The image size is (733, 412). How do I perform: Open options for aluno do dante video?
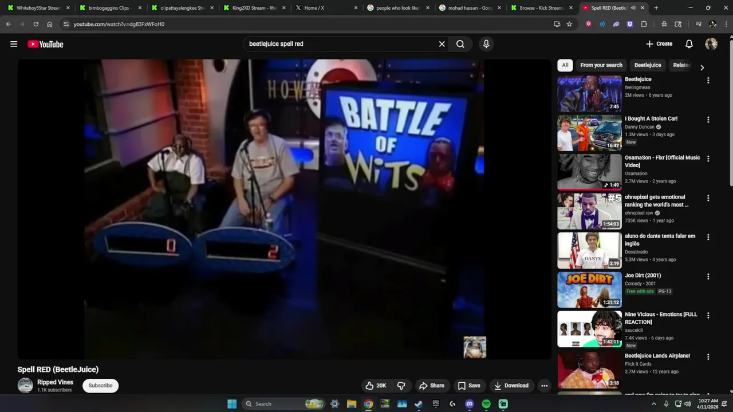tap(708, 237)
